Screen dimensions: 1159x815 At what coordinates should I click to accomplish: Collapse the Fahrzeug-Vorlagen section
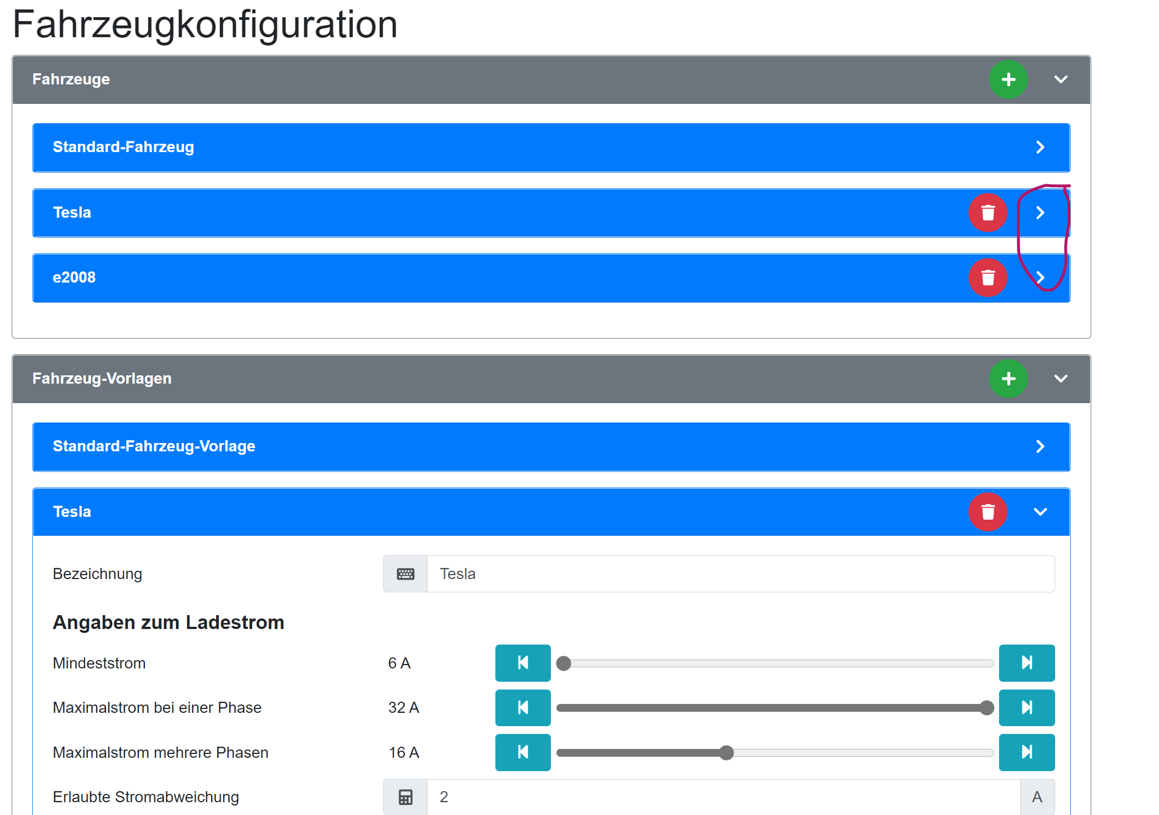[x=1061, y=379]
